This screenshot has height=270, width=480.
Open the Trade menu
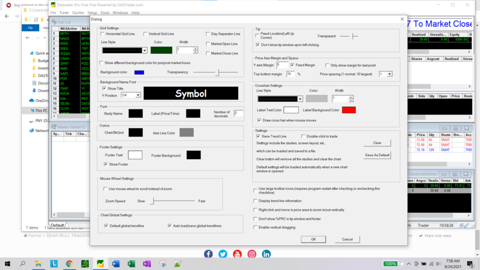point(64,12)
